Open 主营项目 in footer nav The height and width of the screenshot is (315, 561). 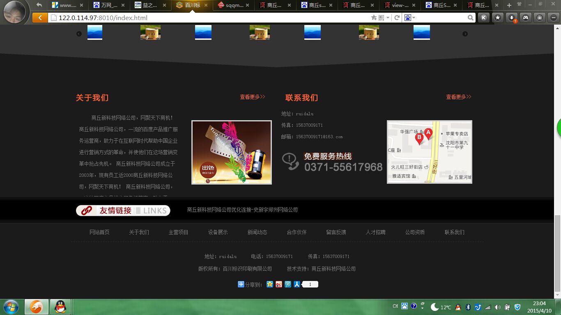click(178, 232)
